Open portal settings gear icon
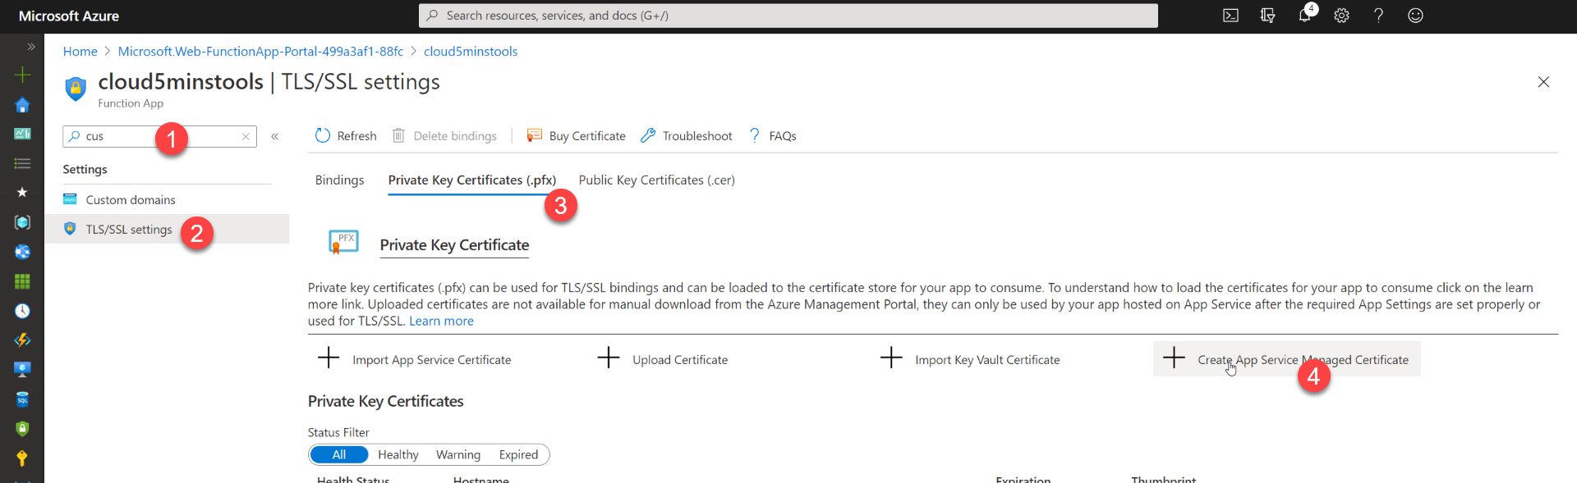Viewport: 1577px width, 483px height. pyautogui.click(x=1341, y=16)
